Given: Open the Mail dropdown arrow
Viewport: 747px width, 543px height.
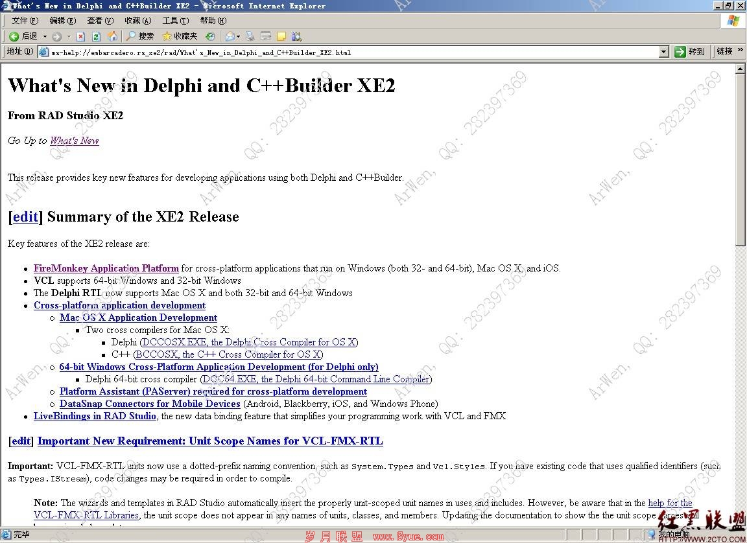Looking at the screenshot, I should (x=238, y=36).
